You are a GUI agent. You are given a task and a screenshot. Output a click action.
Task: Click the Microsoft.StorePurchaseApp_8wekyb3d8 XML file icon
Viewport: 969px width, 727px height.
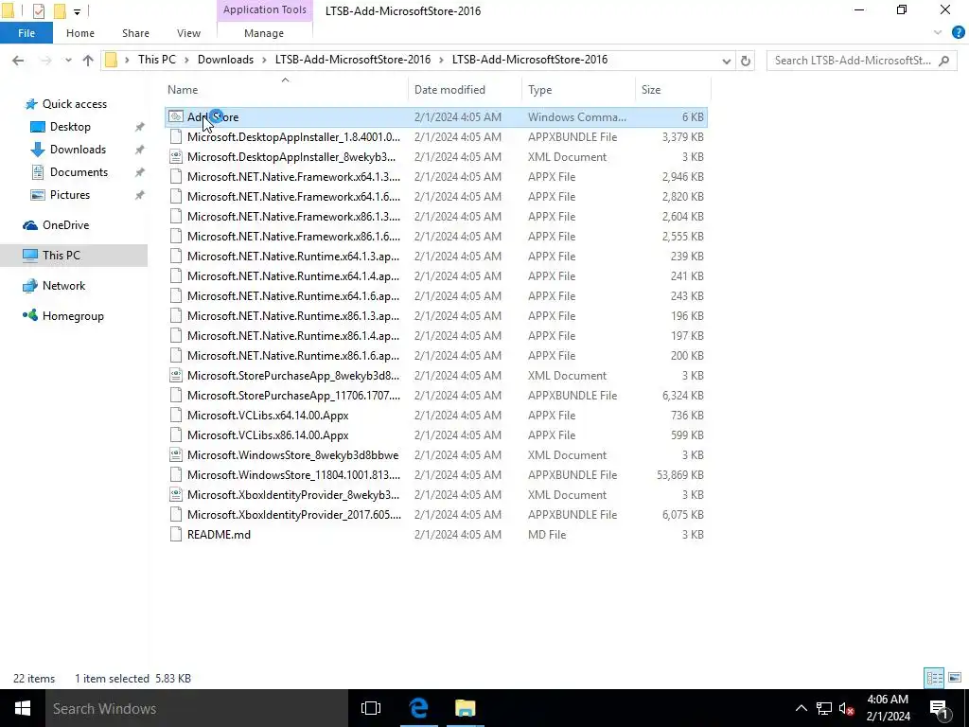point(176,375)
